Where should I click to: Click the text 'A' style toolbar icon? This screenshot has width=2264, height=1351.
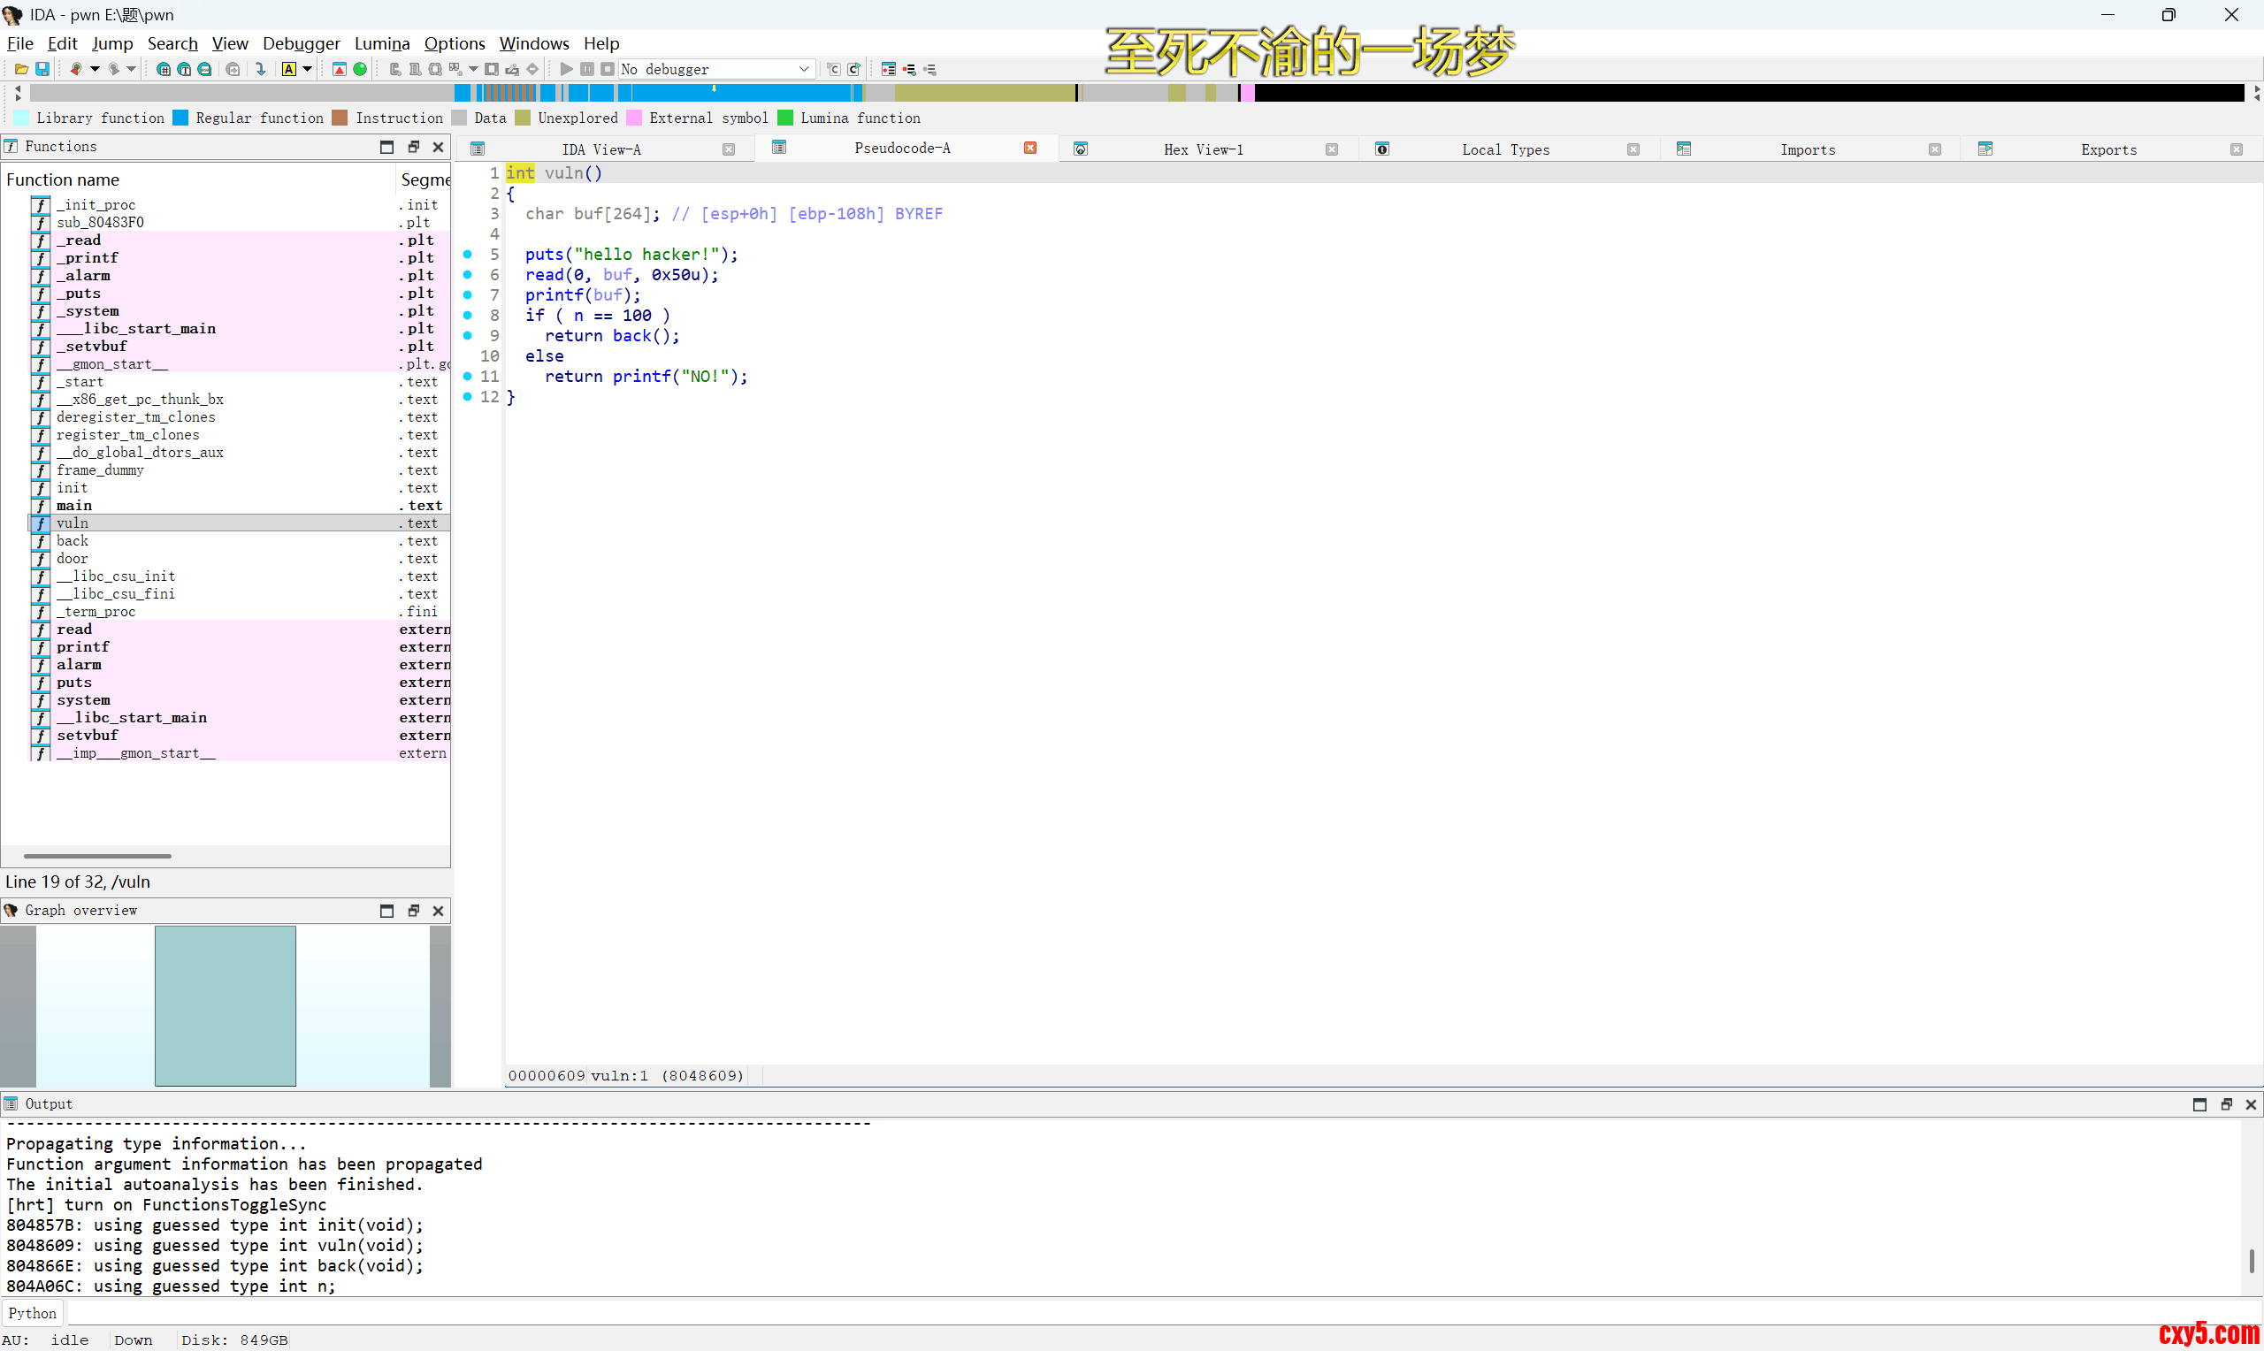coord(288,69)
